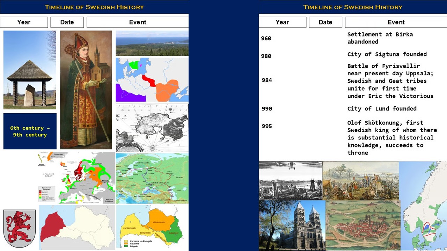447x251 pixels.
Task: Click the runestone shelter photo
Action: pyautogui.click(x=30, y=70)
